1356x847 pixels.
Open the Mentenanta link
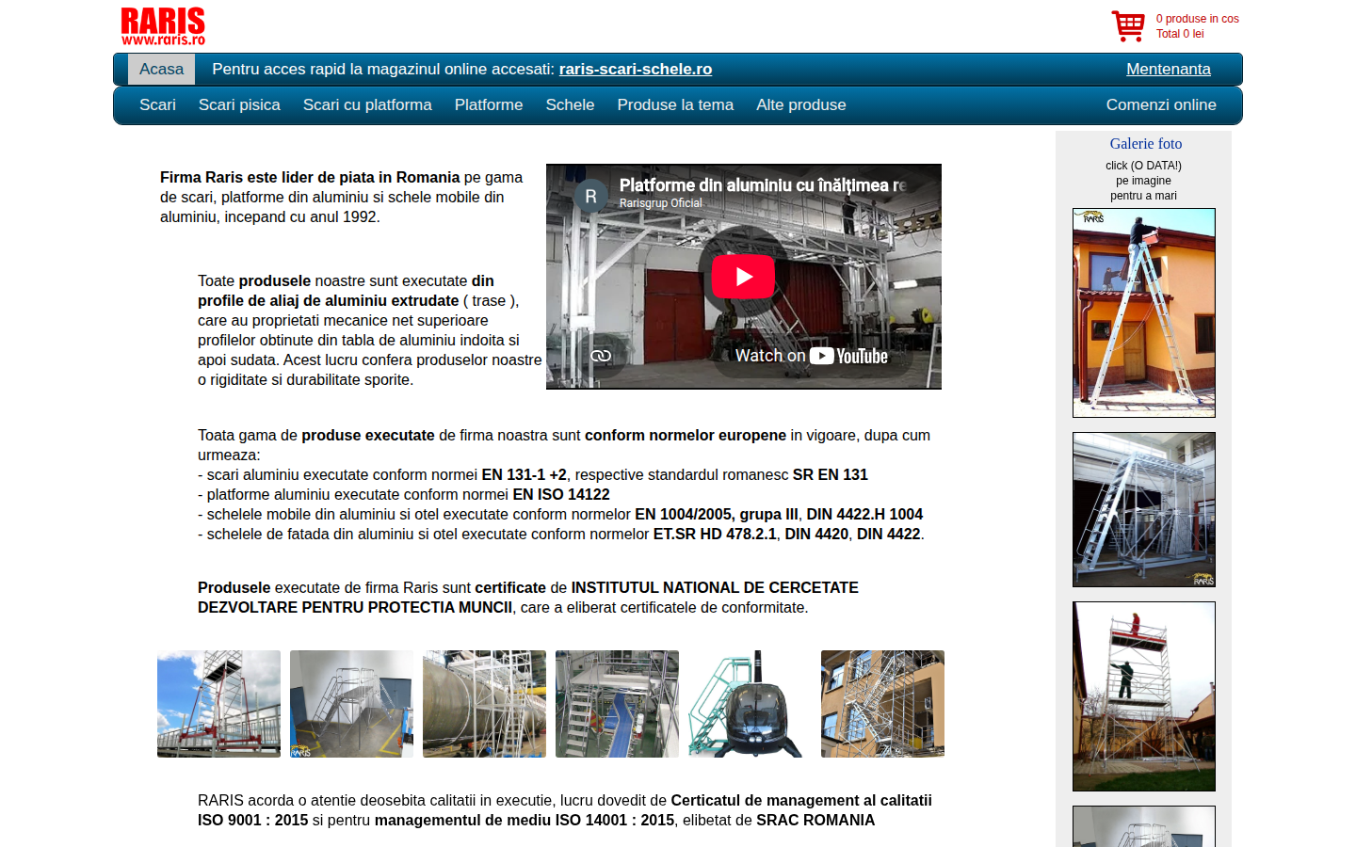[x=1169, y=70]
